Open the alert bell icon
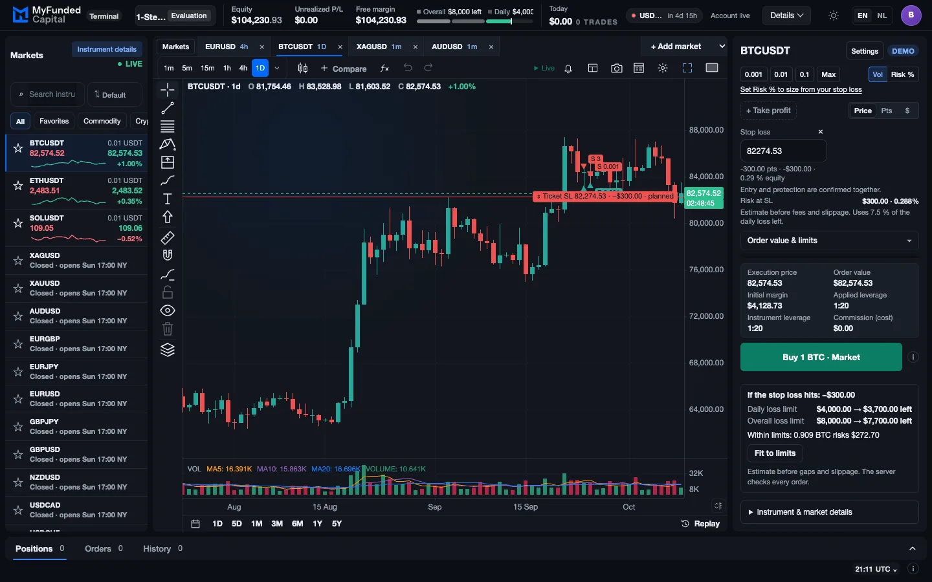Screen dimensions: 932x582 pyautogui.click(x=568, y=69)
